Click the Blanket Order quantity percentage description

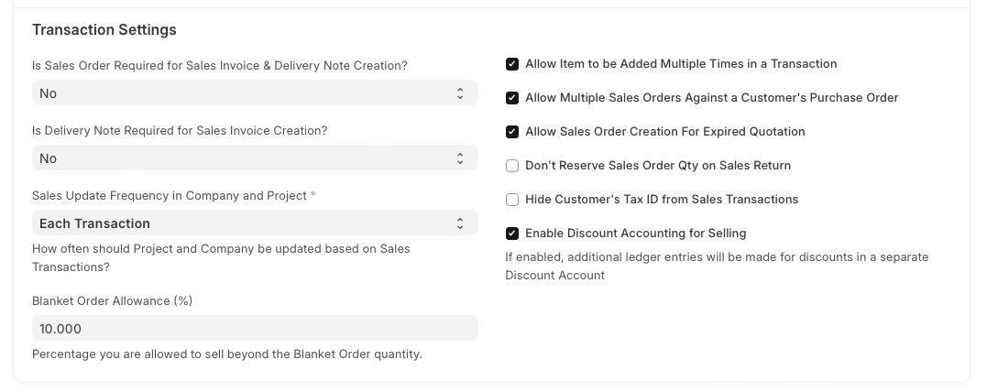point(227,354)
